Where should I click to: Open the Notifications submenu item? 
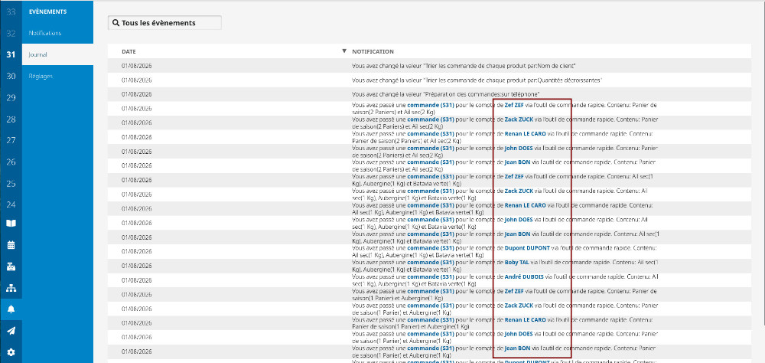45,33
